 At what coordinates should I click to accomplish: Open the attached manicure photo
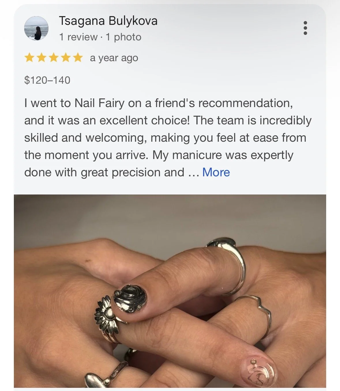pyautogui.click(x=170, y=291)
